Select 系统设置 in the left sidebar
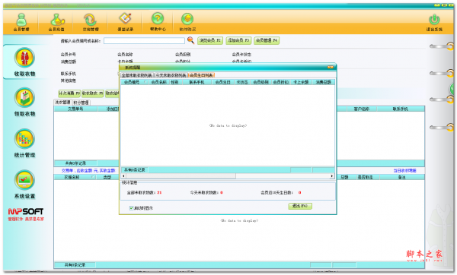The width and height of the screenshot is (457, 275). pos(25,185)
